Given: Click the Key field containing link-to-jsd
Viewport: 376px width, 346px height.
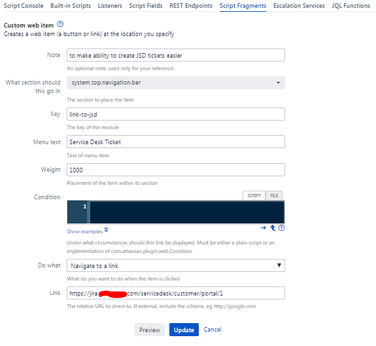Looking at the screenshot, I should [x=176, y=114].
